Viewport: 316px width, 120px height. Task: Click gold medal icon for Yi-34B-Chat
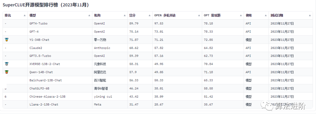point(7,40)
